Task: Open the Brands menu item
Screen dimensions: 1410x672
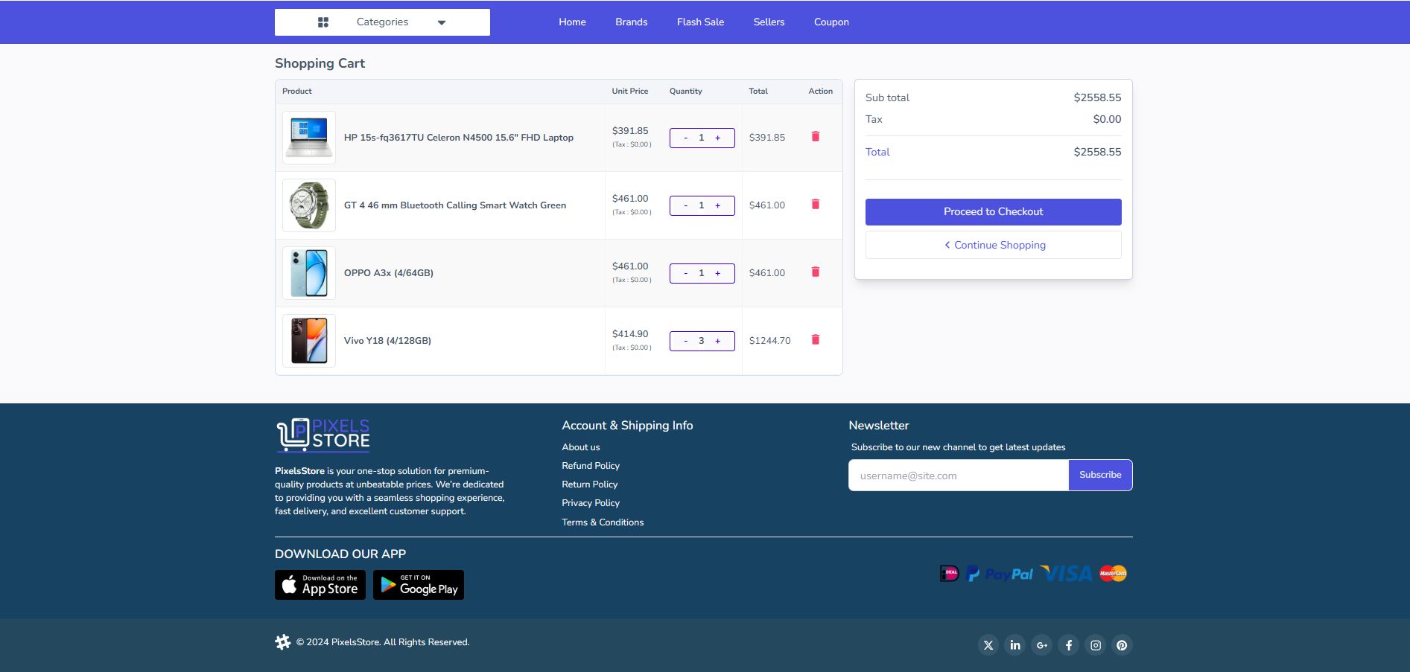Action: click(631, 22)
